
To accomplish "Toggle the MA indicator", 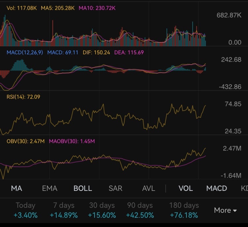I will coord(17,188).
